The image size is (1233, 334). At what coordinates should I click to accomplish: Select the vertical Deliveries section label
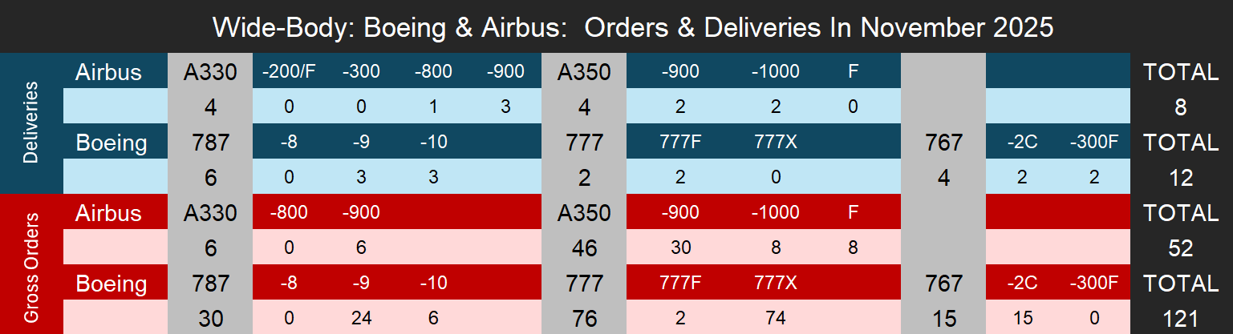point(31,123)
